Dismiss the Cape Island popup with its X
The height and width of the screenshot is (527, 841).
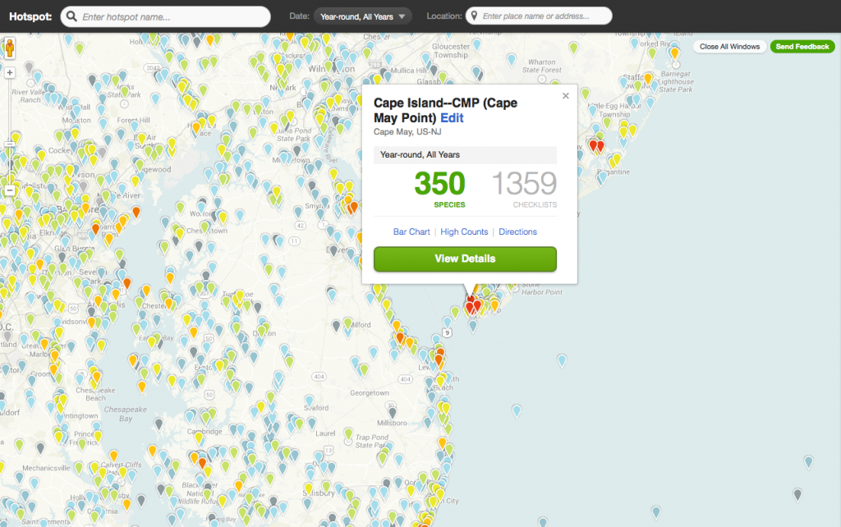(x=566, y=96)
